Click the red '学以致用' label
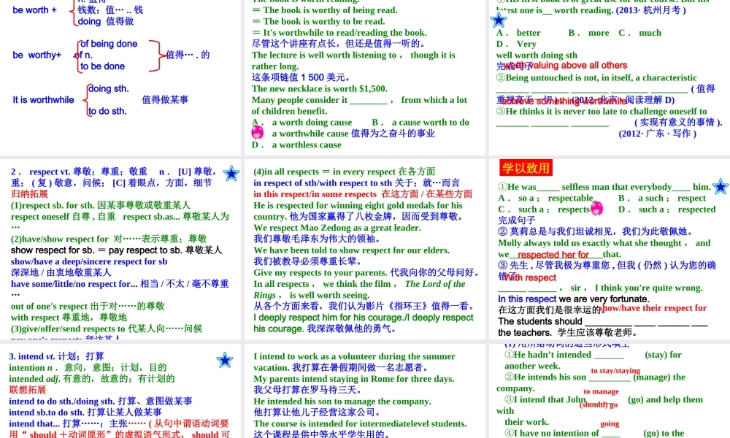The height and width of the screenshot is (438, 730). coord(526,168)
